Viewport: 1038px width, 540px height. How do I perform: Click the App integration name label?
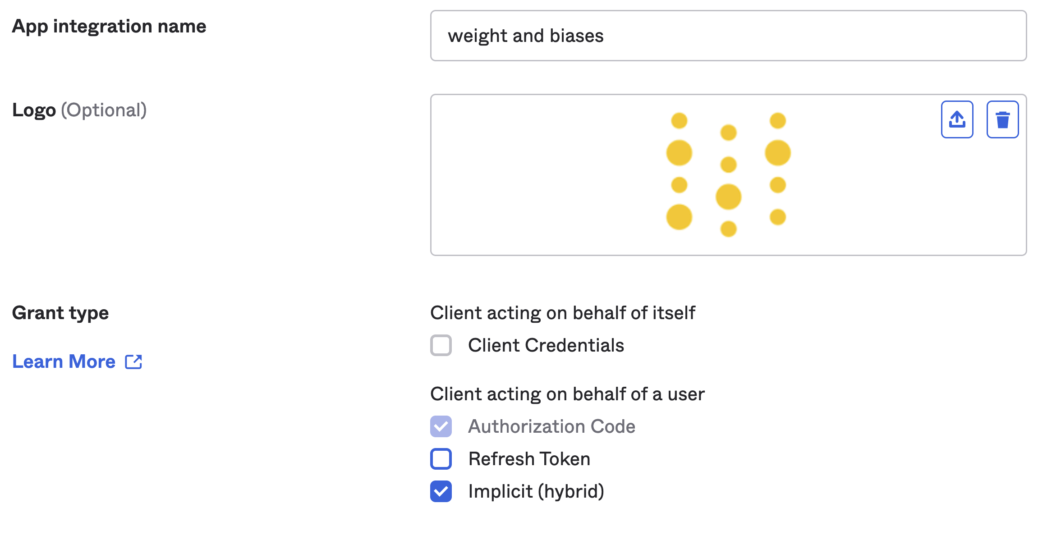pos(109,26)
